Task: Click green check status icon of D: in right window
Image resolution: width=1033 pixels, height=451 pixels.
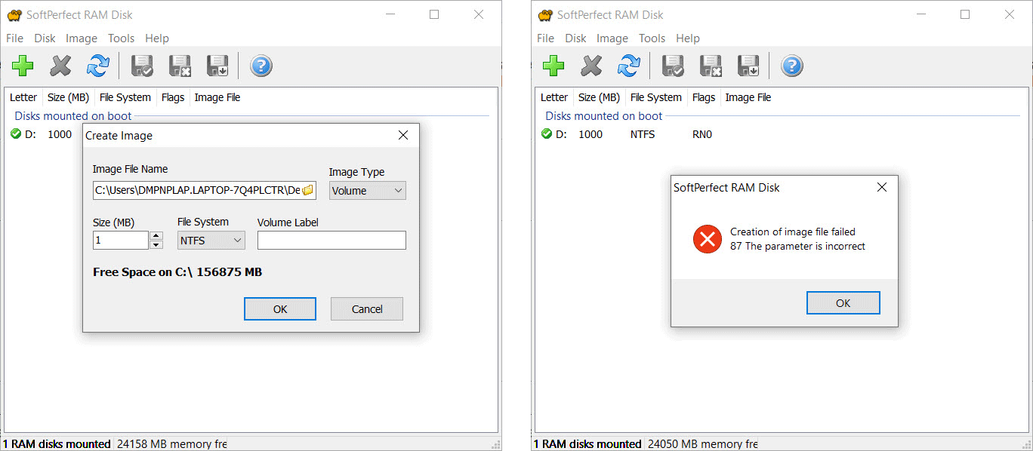Action: [547, 134]
